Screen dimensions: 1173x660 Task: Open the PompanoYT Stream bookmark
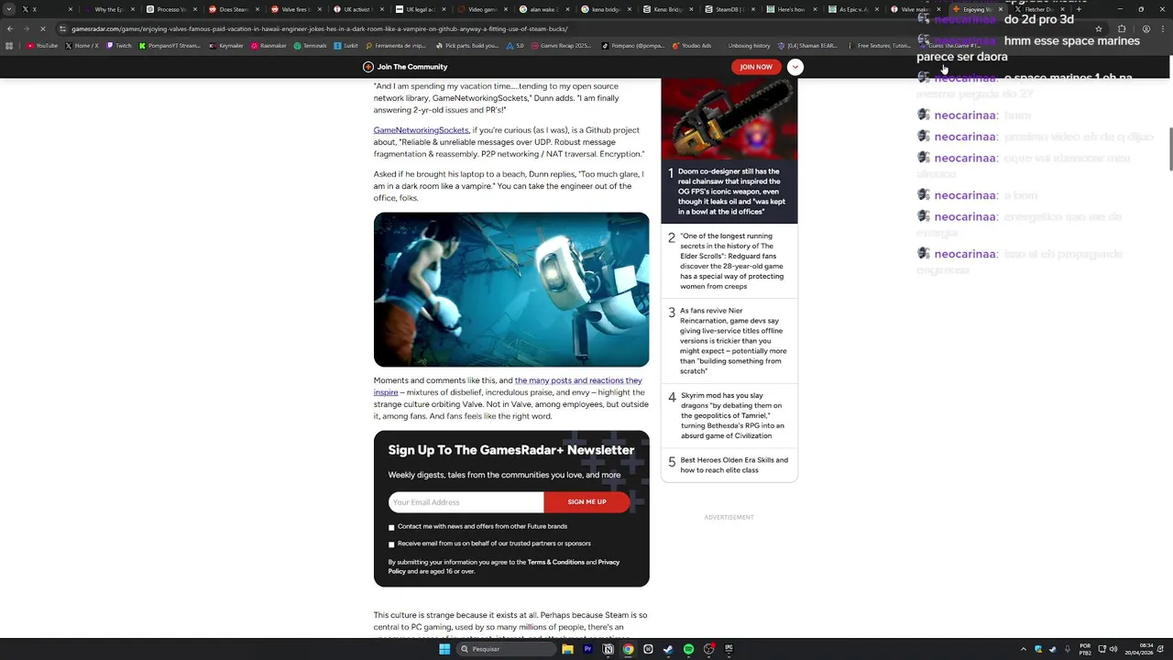pos(170,46)
